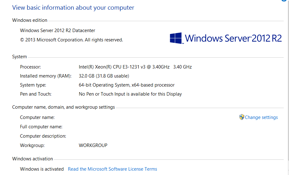The image size is (289, 175).
Task: Click the Computer name label
Action: coord(37,117)
